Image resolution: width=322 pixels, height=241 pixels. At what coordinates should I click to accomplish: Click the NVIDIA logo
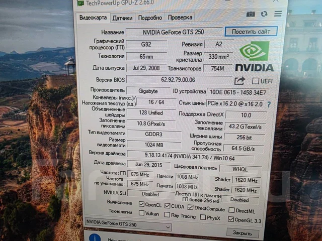pyautogui.click(x=255, y=56)
